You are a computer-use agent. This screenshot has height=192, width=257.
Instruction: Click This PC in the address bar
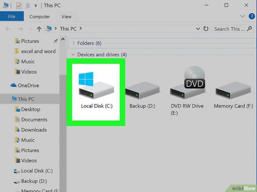point(68,29)
